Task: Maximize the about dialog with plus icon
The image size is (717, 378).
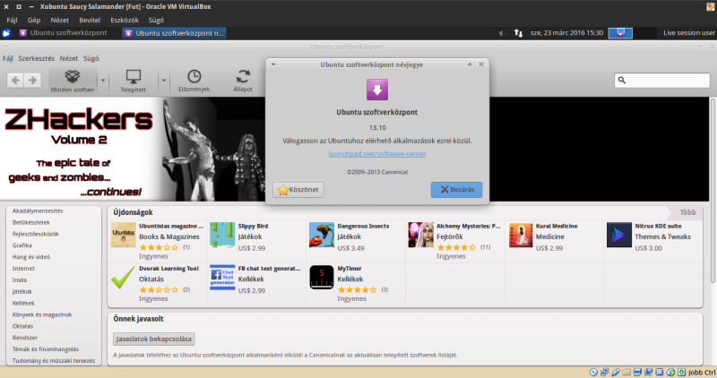Action: pos(470,64)
